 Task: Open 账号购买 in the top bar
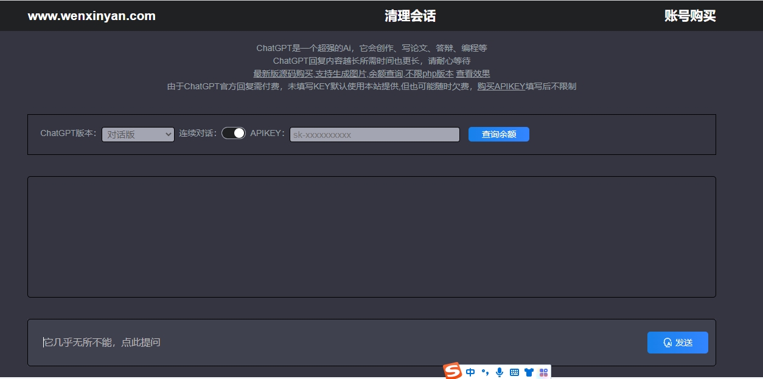690,16
